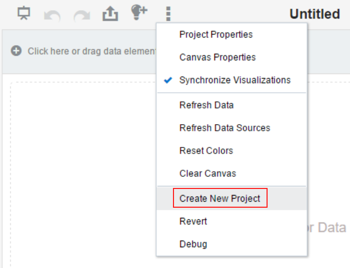Viewport: 350px width, 268px height.
Task: Click the add insight lightbulb icon
Action: click(x=139, y=13)
